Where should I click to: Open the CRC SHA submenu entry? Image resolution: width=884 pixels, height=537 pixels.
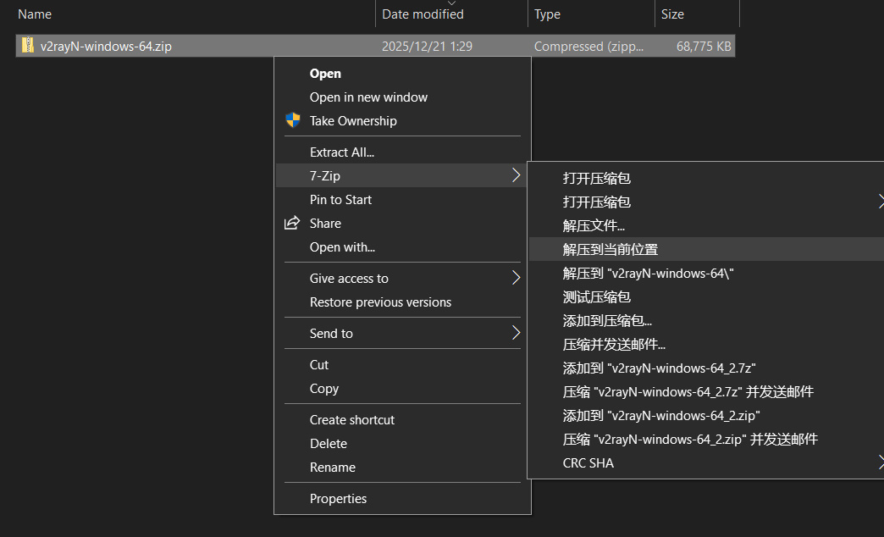pyautogui.click(x=588, y=463)
